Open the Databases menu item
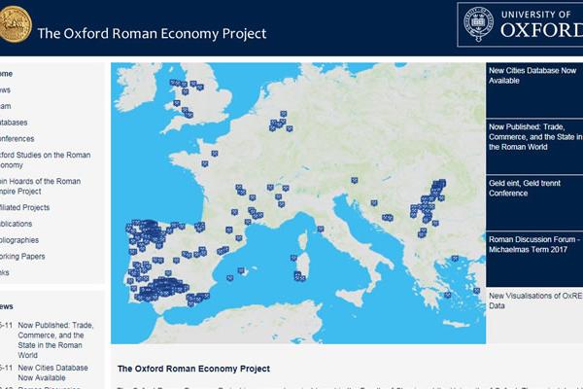The width and height of the screenshot is (583, 389). [14, 123]
